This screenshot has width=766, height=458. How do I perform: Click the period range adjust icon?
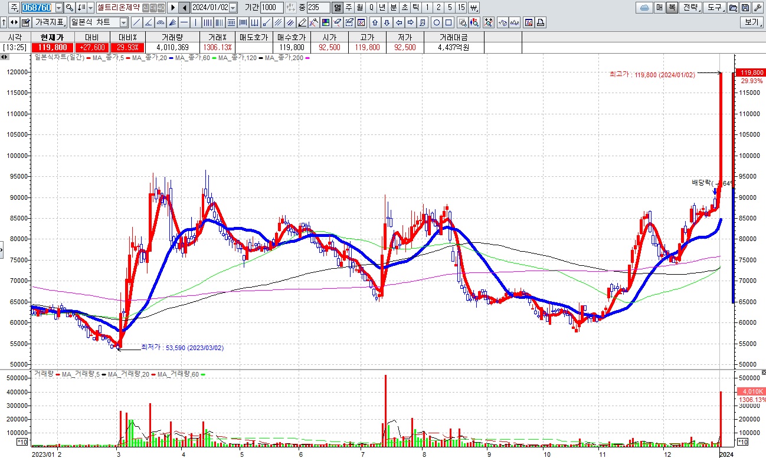290,8
